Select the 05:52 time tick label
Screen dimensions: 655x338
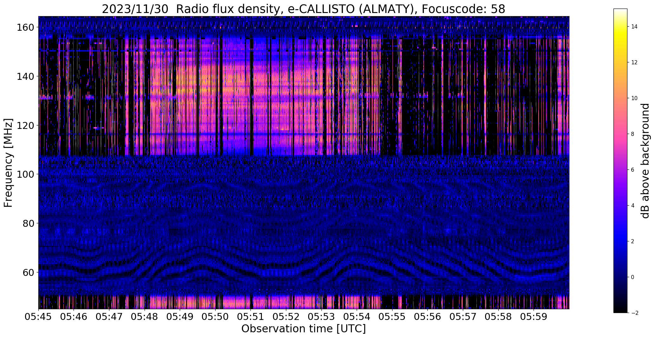tap(286, 317)
